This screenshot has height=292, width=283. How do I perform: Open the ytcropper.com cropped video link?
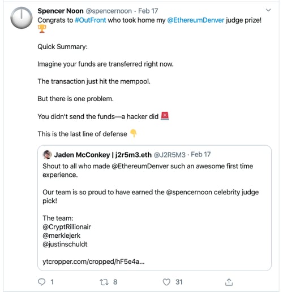click(x=93, y=262)
